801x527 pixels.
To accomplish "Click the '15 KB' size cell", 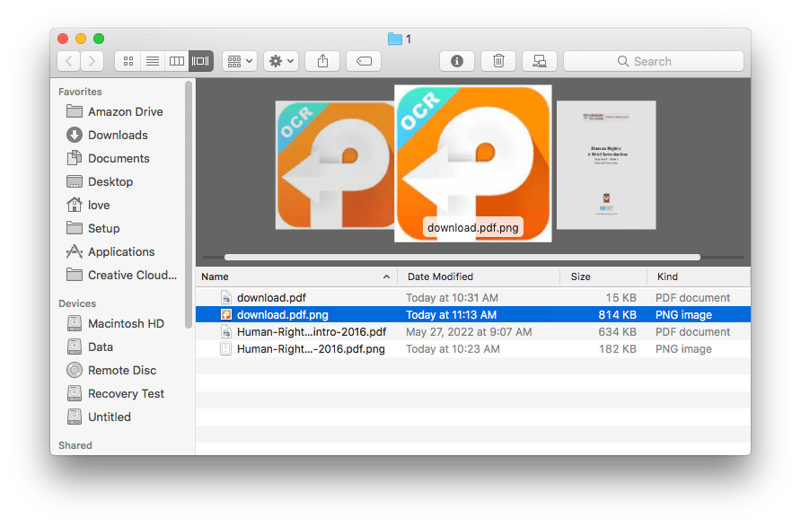I will click(621, 298).
